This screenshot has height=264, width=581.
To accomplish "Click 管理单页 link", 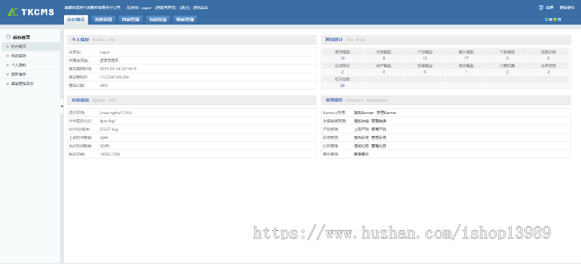I will click(x=362, y=154).
